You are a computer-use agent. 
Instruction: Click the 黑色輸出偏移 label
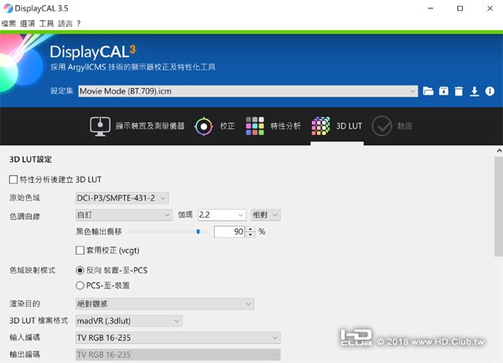[99, 231]
